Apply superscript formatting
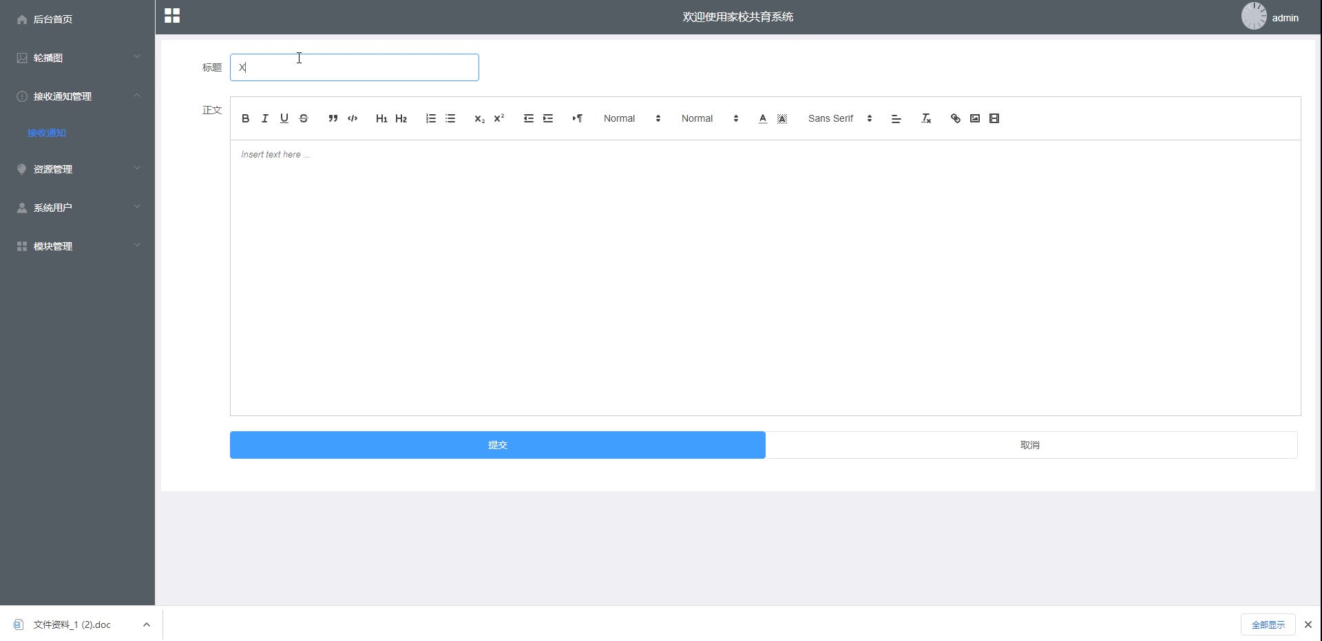The height and width of the screenshot is (641, 1322). 499,118
